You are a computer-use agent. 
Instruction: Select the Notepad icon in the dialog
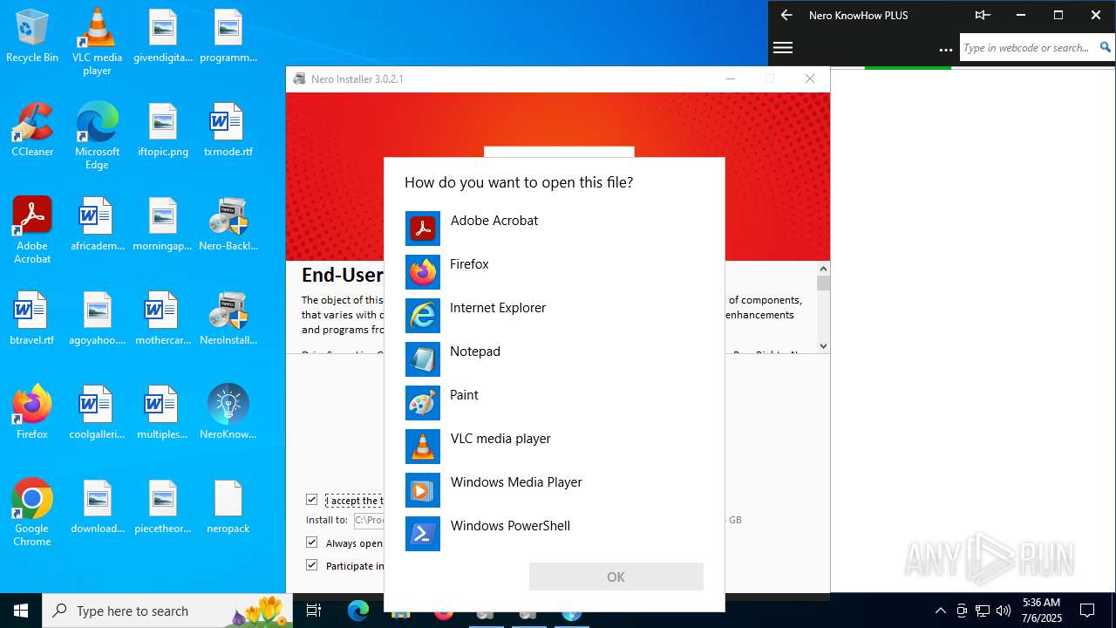click(x=423, y=359)
